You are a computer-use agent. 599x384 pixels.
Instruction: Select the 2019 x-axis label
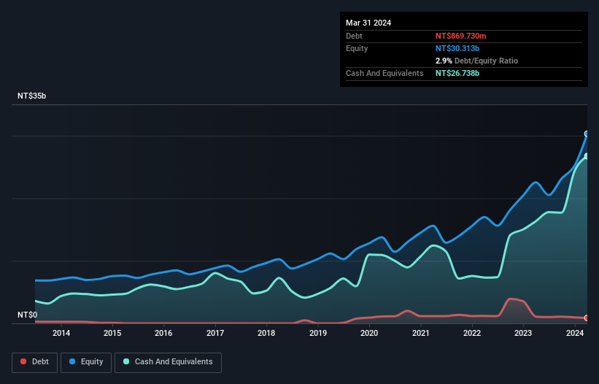318,333
